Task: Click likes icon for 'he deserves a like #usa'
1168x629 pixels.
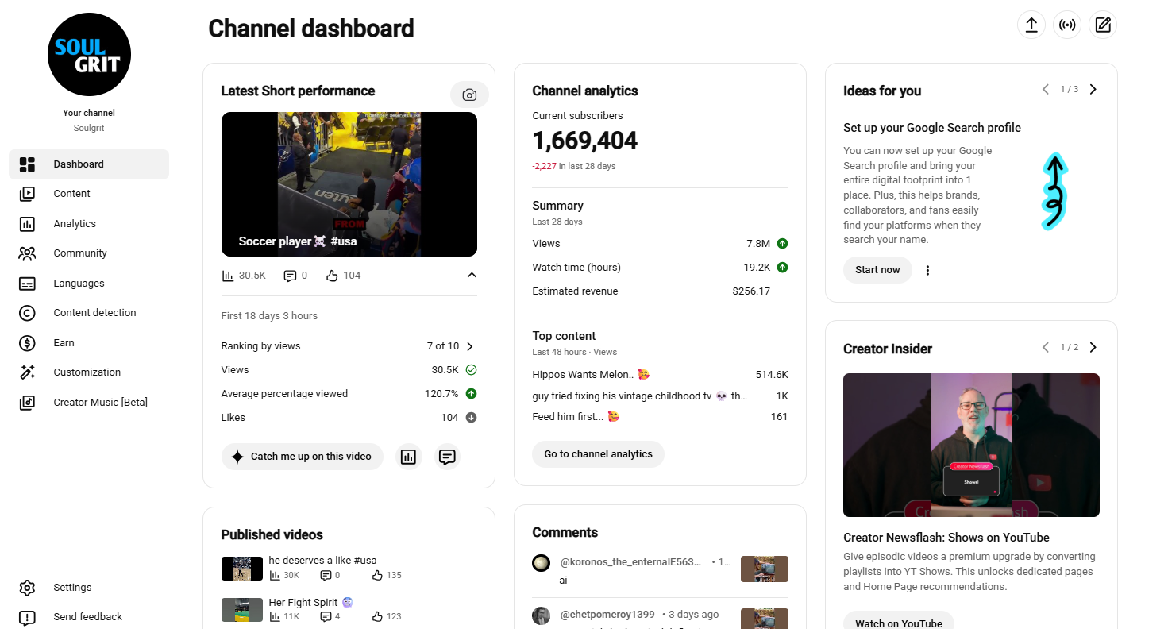Action: point(377,575)
